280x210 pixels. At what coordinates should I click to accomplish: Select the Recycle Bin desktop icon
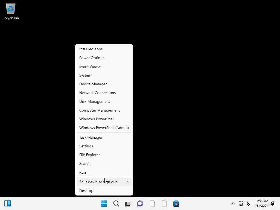tap(11, 11)
